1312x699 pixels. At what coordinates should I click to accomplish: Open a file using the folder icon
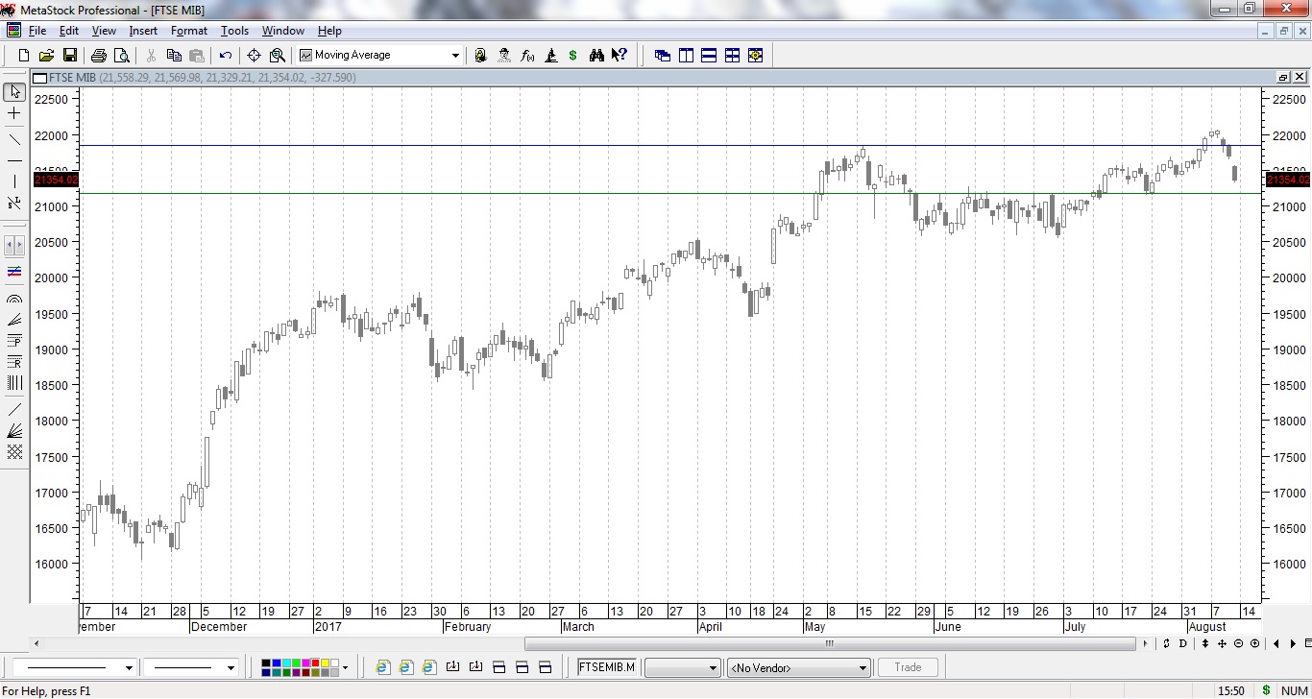pos(46,56)
